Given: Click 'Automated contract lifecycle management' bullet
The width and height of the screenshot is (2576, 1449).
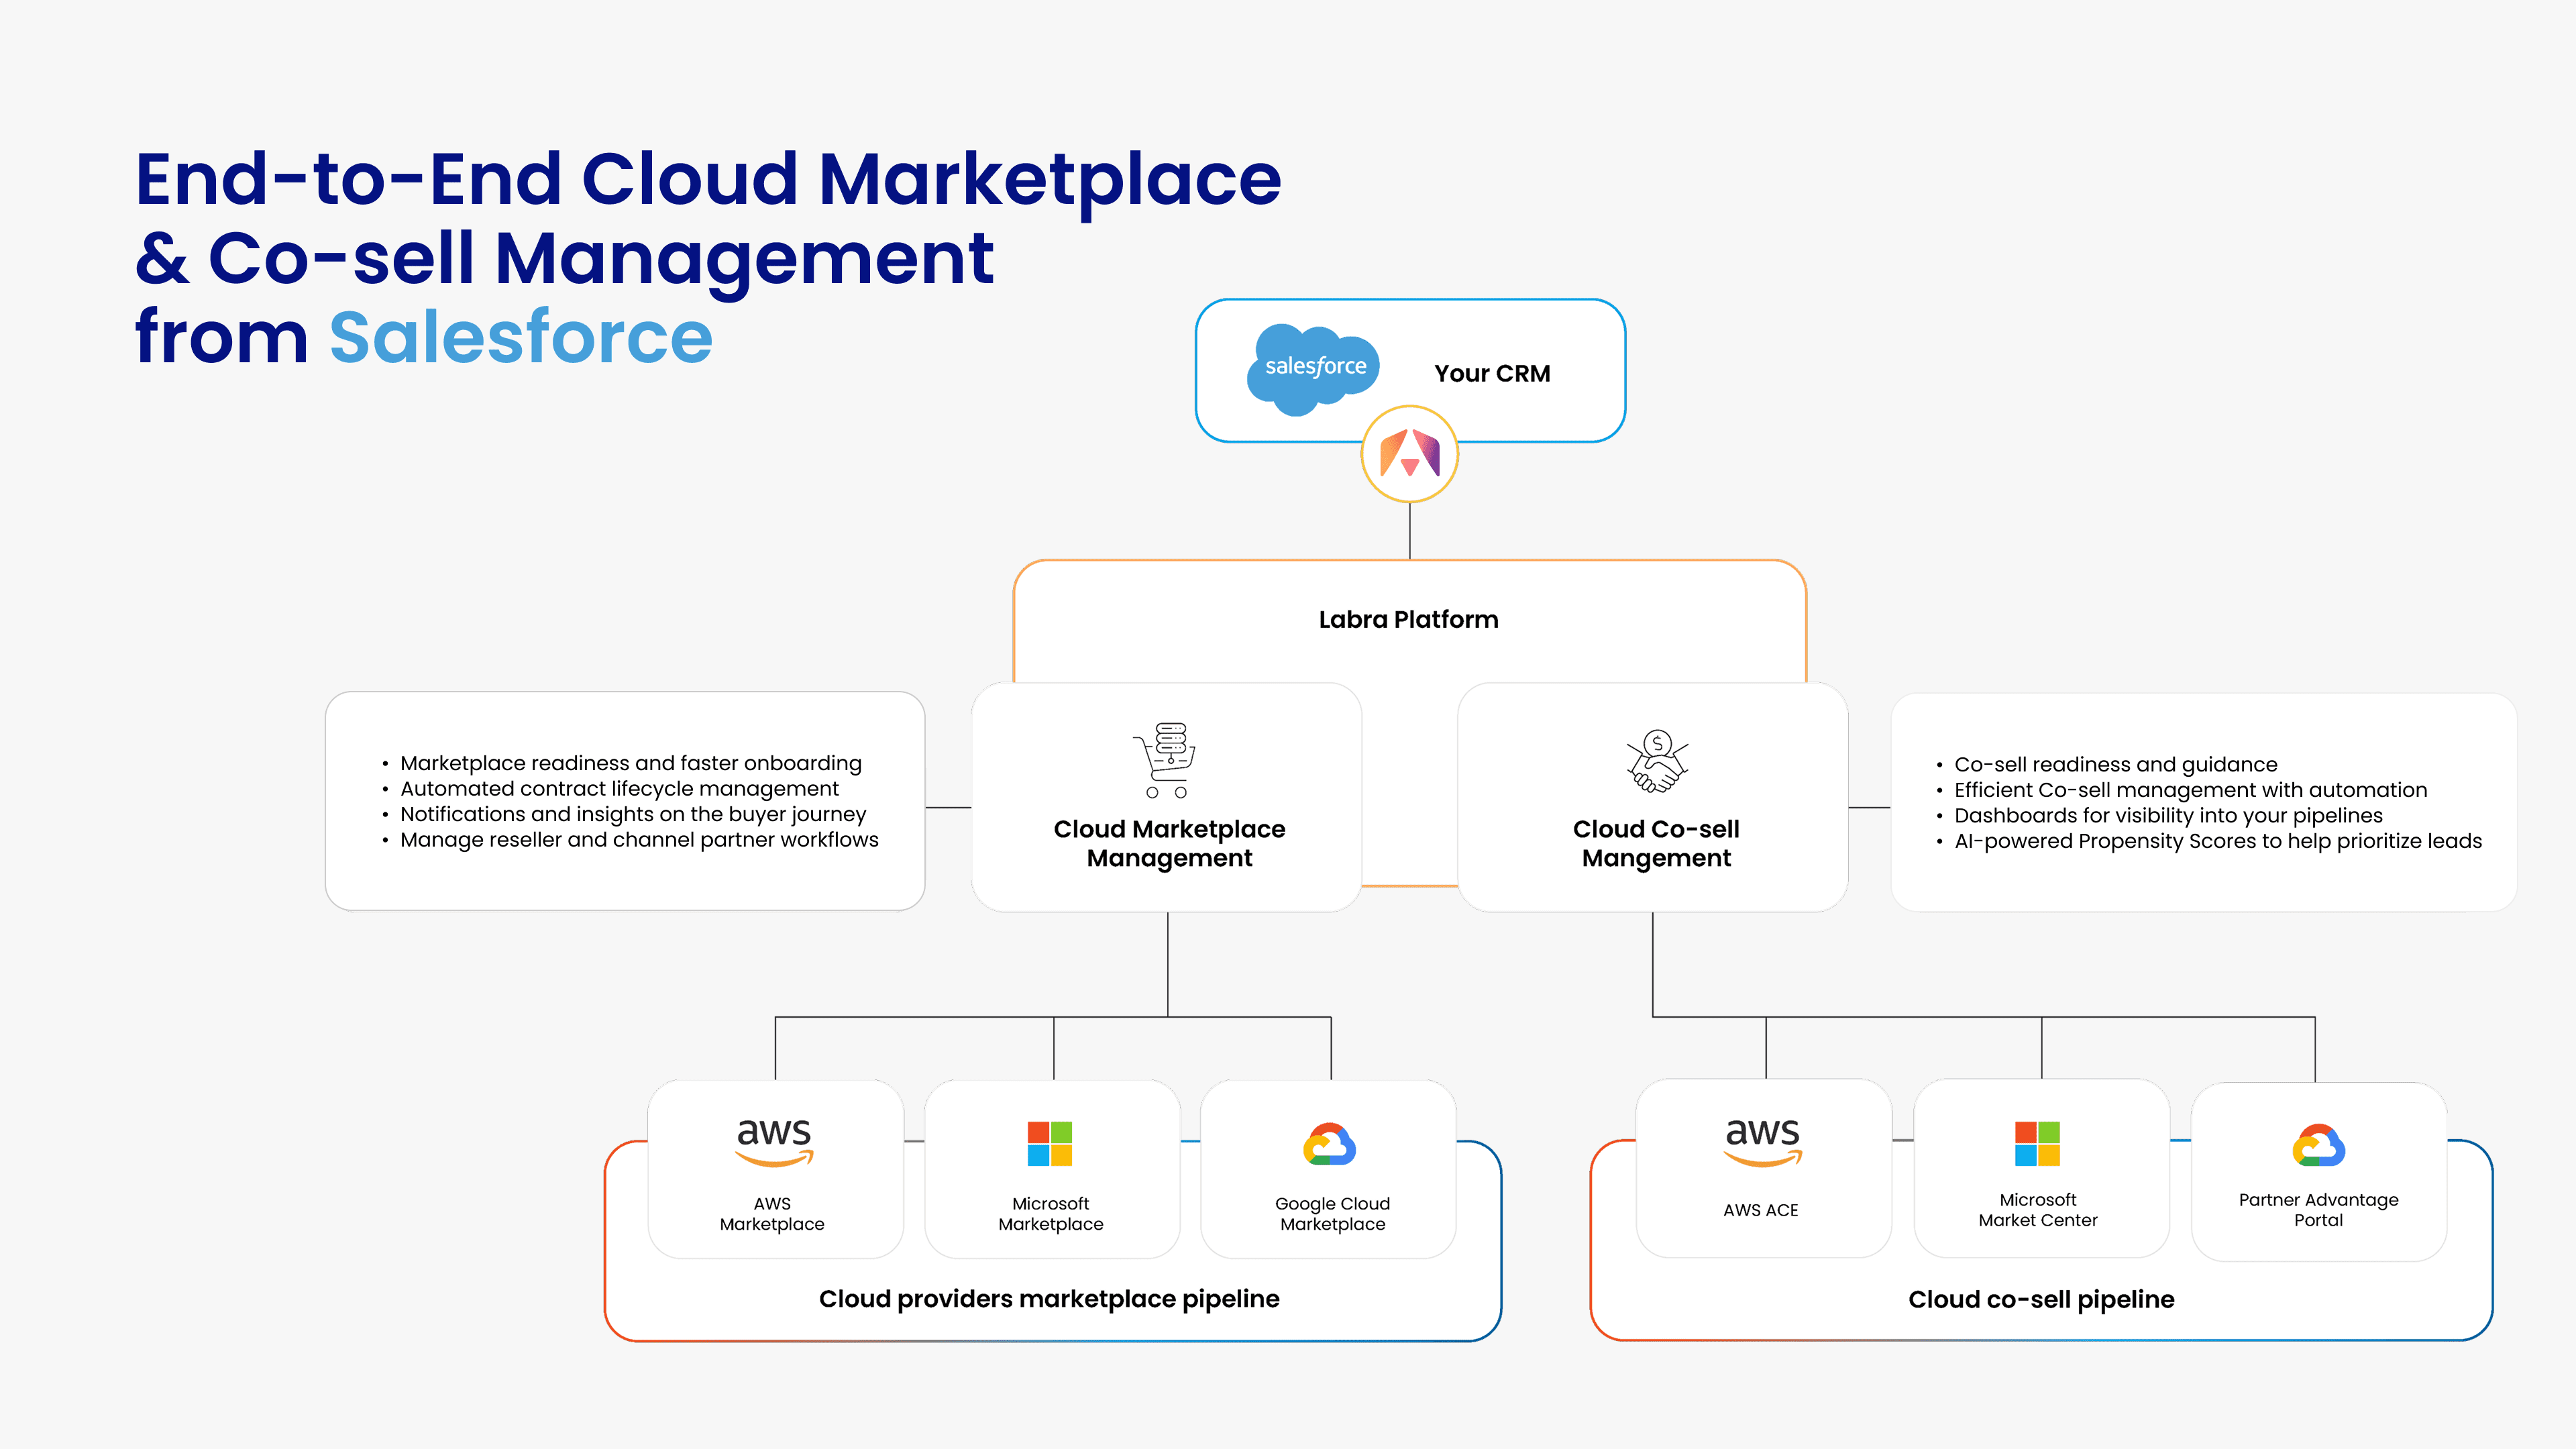Looking at the screenshot, I should 620,789.
